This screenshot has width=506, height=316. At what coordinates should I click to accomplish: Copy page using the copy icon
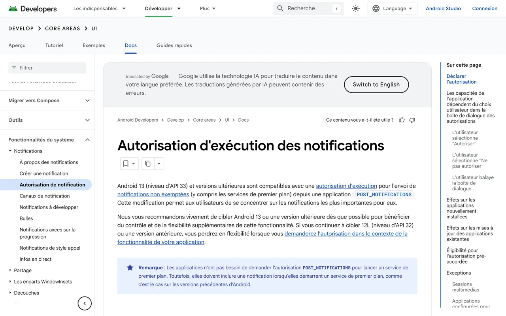click(148, 164)
